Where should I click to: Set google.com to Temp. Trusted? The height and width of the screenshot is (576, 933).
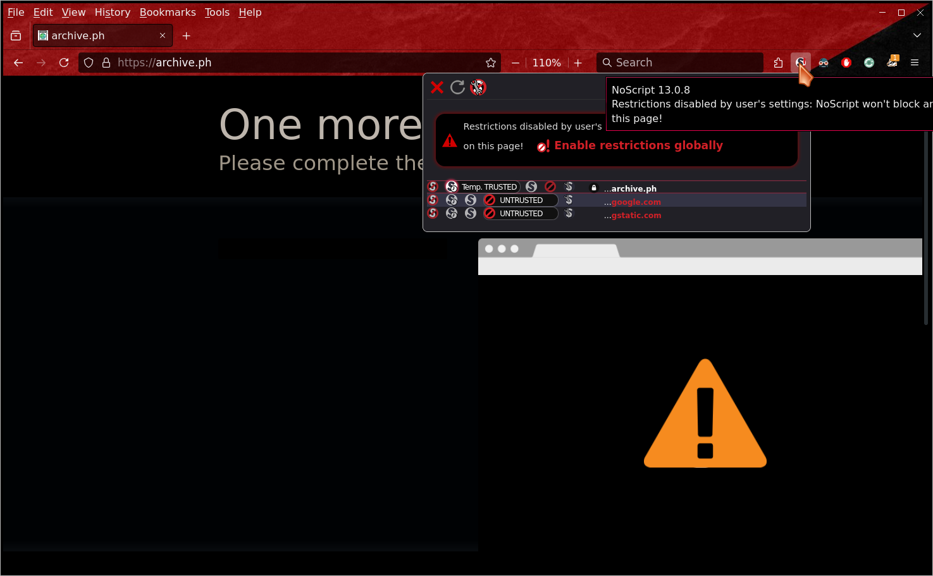click(x=452, y=200)
